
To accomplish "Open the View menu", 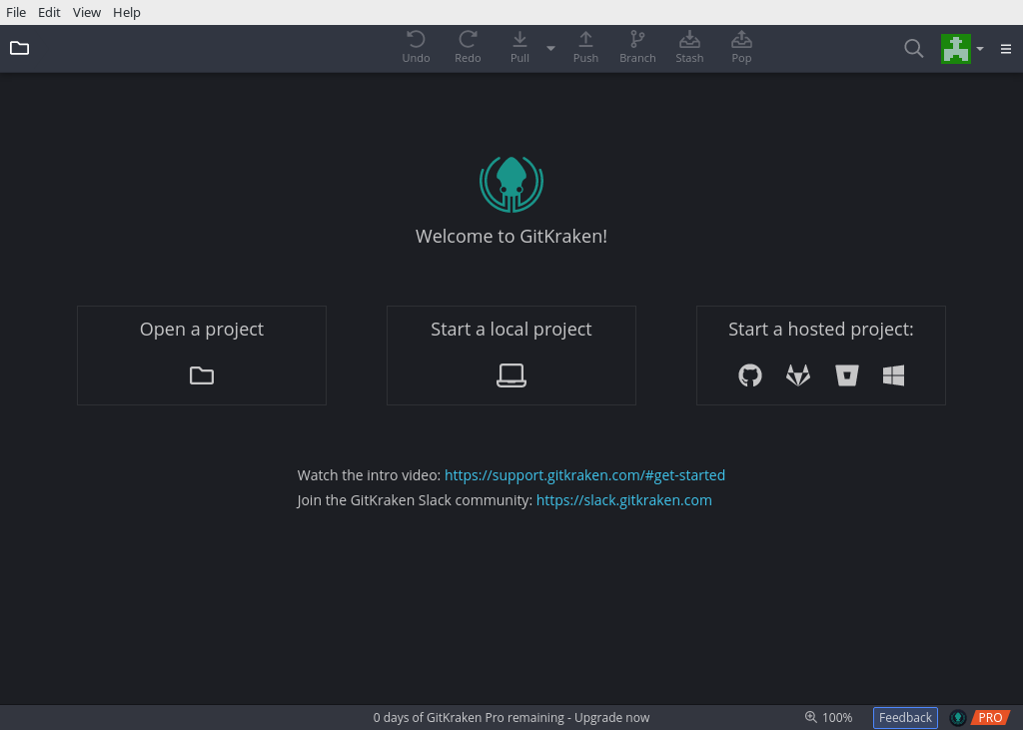I will tap(87, 12).
